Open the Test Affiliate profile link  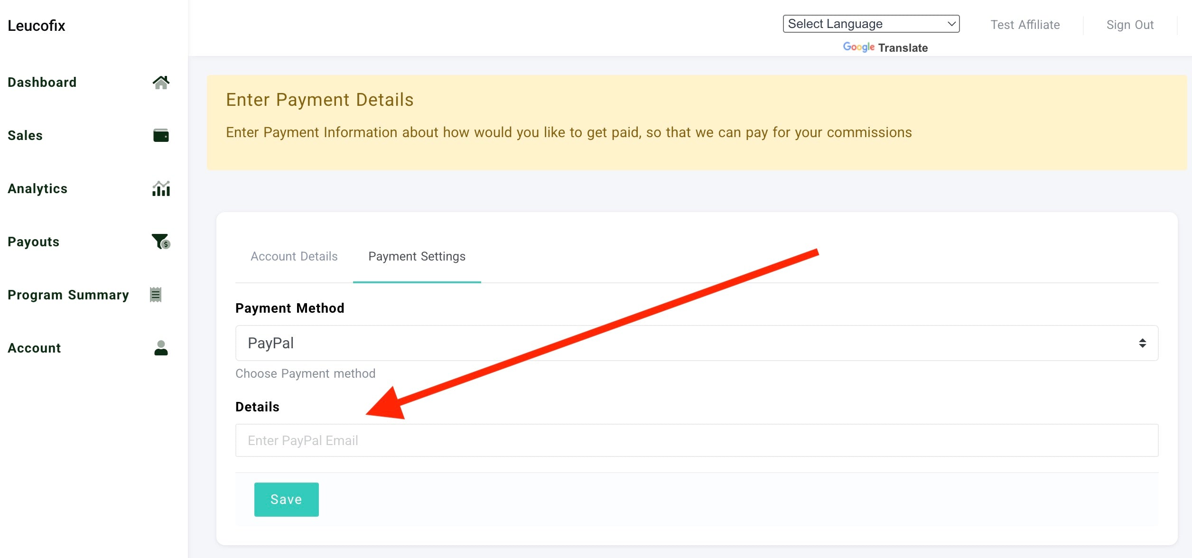pos(1024,25)
